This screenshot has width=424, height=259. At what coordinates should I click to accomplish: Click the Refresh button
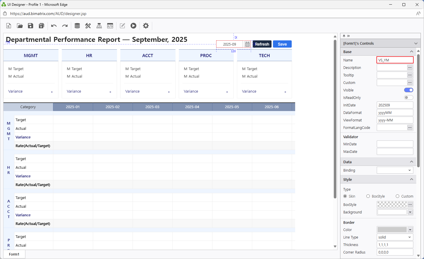click(262, 44)
